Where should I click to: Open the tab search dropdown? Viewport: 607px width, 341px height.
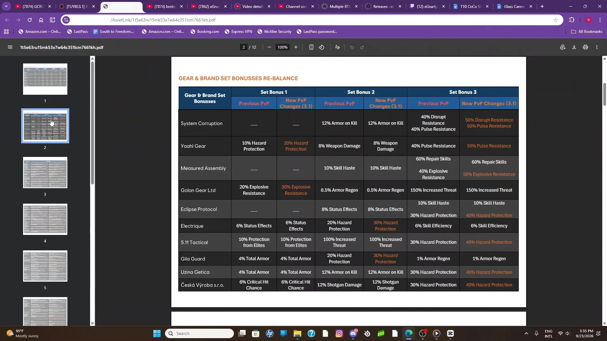tap(6, 6)
